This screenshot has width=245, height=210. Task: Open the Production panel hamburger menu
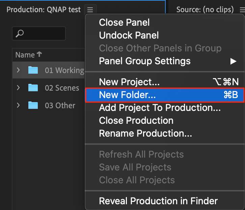90,10
